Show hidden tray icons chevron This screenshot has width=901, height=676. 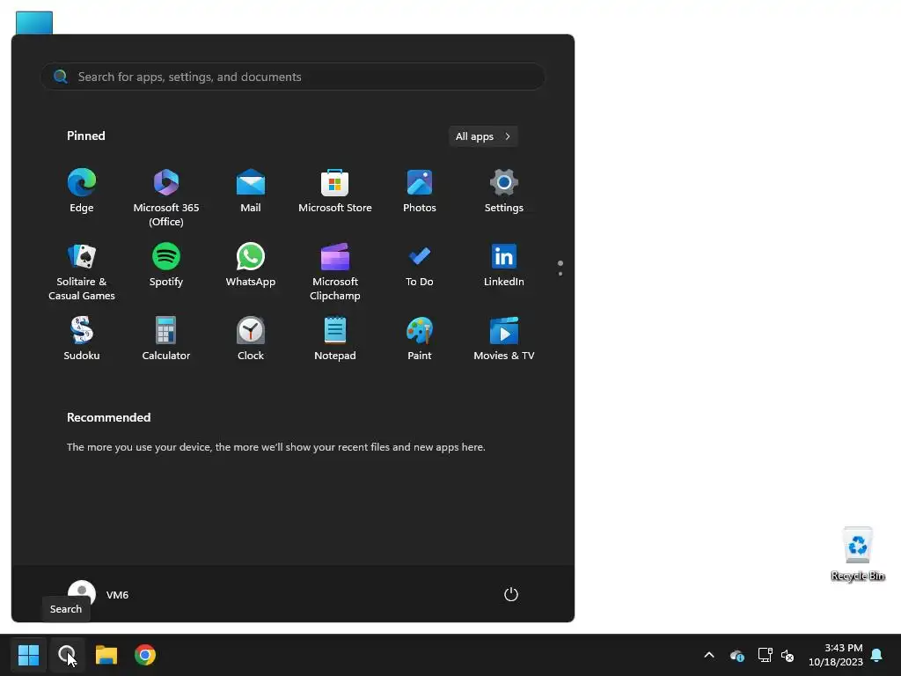coord(709,655)
